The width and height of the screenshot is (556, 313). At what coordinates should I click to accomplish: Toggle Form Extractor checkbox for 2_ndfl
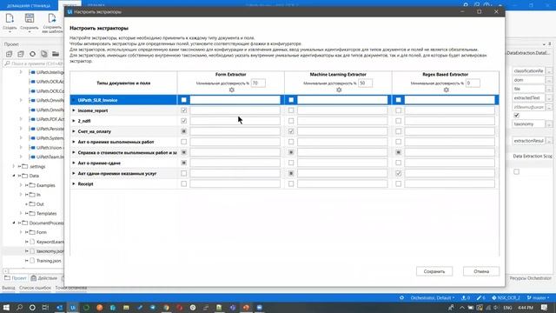point(183,121)
